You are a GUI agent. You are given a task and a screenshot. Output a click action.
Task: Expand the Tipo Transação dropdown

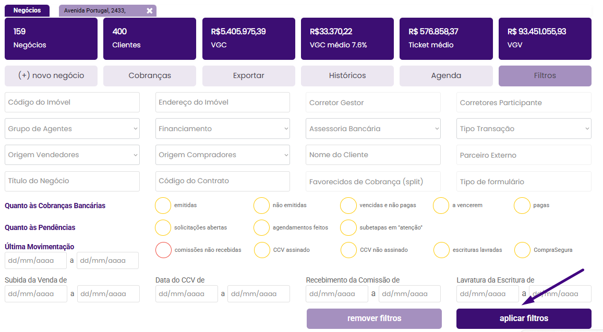point(524,129)
